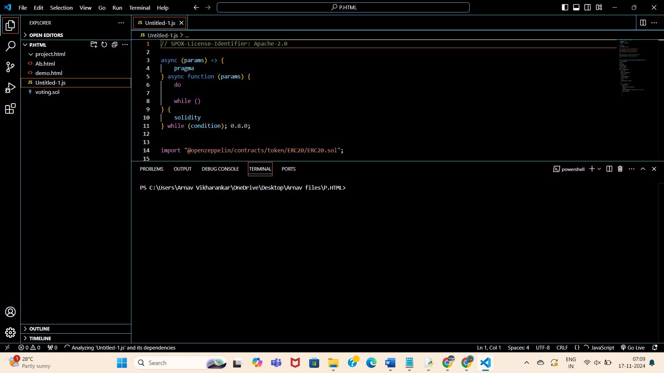Screen dimensions: 664x373
Task: Open the Terminal menu
Action: tap(139, 7)
